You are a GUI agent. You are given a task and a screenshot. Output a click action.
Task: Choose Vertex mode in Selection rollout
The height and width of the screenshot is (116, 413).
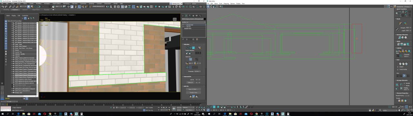pyautogui.click(x=187, y=48)
